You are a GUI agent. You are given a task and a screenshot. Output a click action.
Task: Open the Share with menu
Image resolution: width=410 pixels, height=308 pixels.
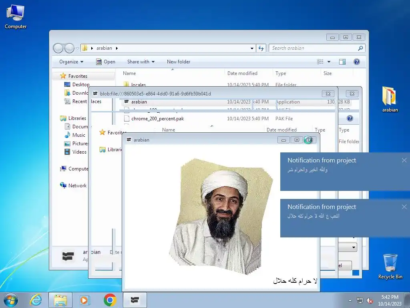tap(141, 62)
